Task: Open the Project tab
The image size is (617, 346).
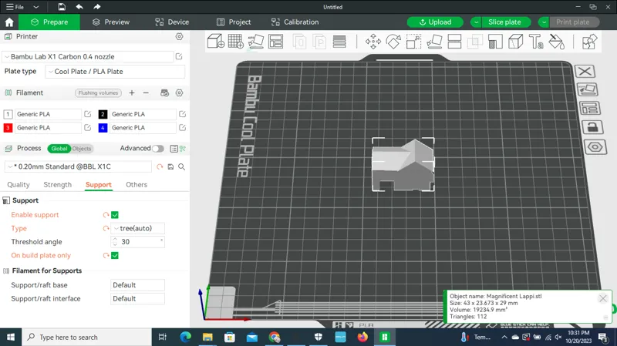Action: point(234,22)
